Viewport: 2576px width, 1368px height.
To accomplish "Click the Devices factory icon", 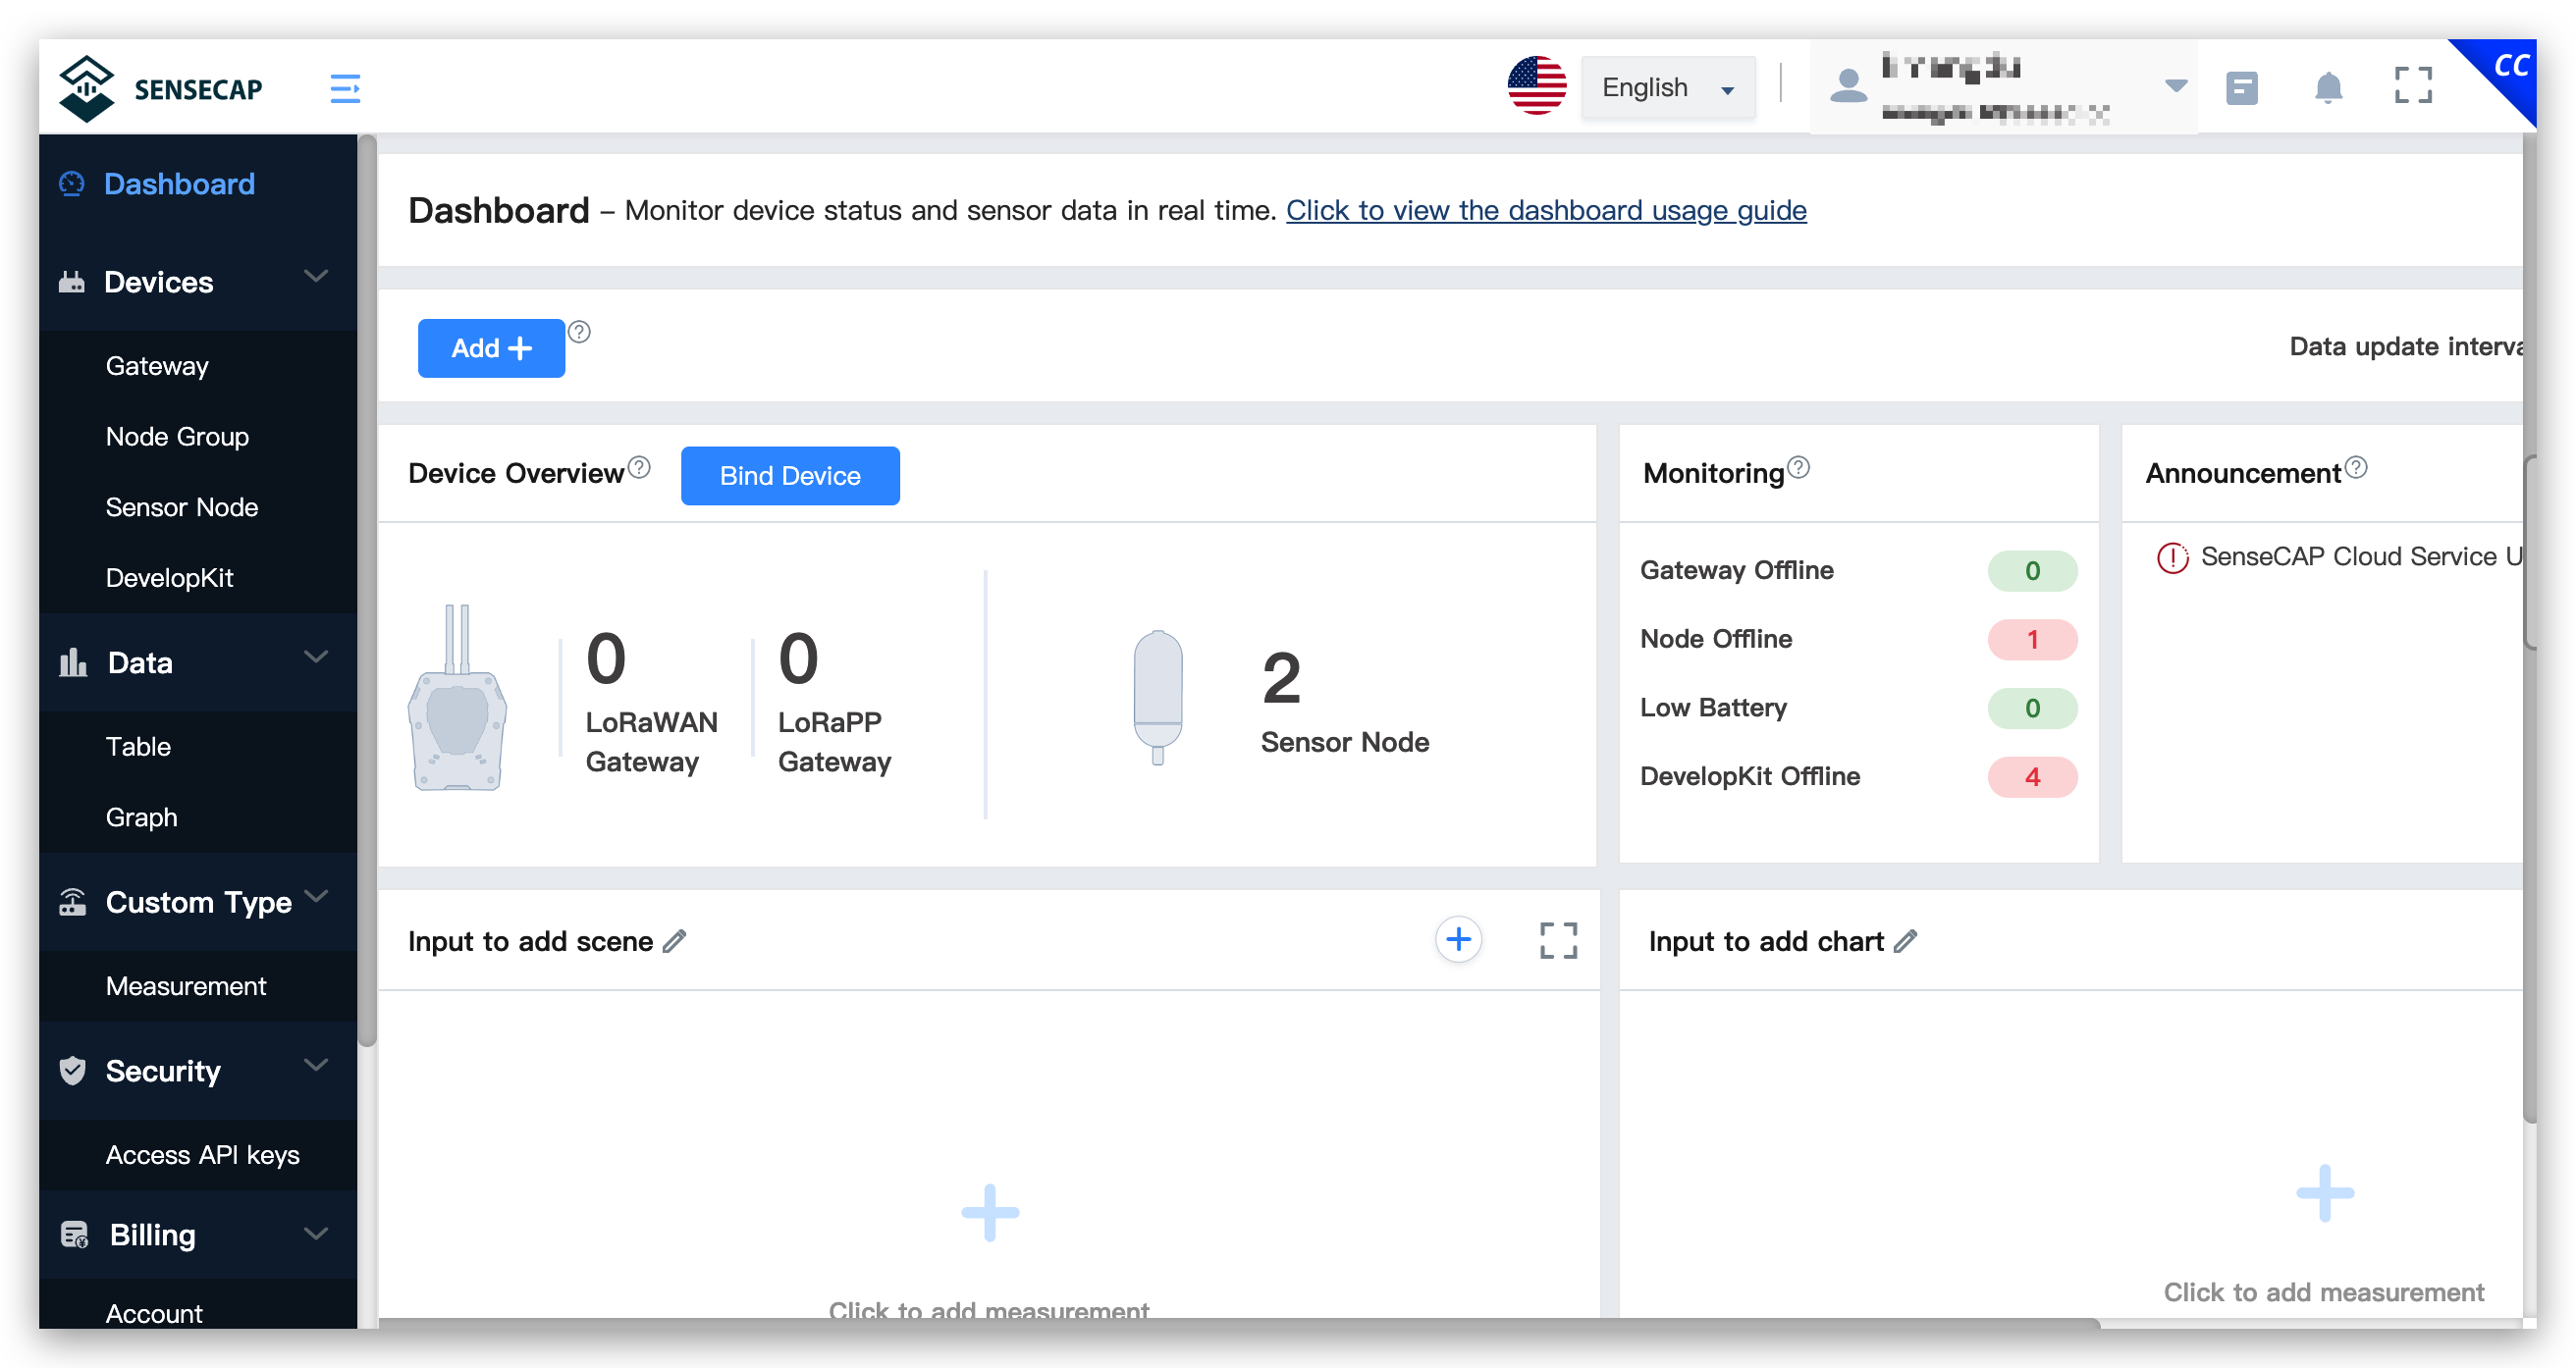I will click(x=72, y=282).
